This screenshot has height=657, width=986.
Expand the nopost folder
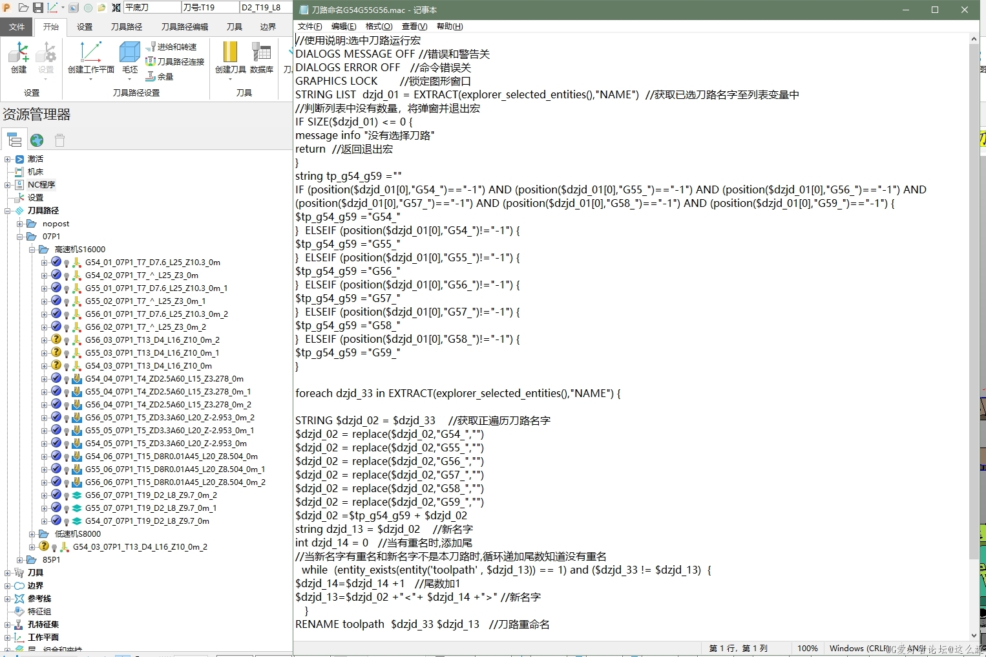[20, 224]
